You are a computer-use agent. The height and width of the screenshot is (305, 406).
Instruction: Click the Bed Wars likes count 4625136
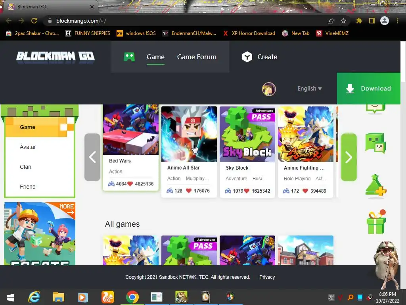click(x=144, y=184)
